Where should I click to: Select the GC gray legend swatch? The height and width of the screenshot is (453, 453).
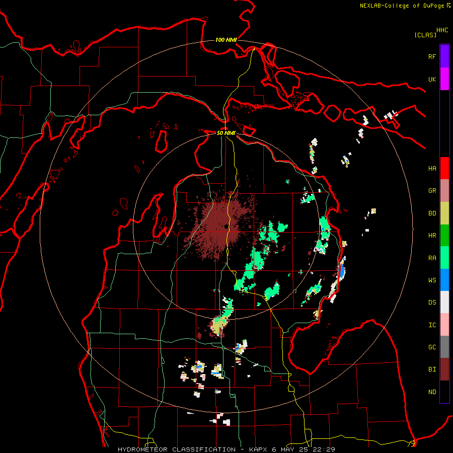tap(444, 347)
